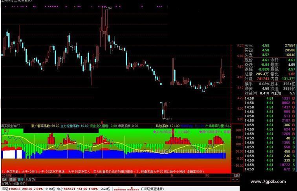This screenshot has width=297, height=191.
Task: Switch to the 关联报价 related quotes tab
Action: coord(19,184)
